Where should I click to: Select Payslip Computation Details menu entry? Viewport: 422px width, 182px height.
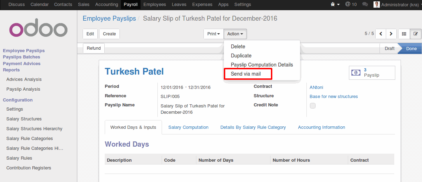[262, 65]
